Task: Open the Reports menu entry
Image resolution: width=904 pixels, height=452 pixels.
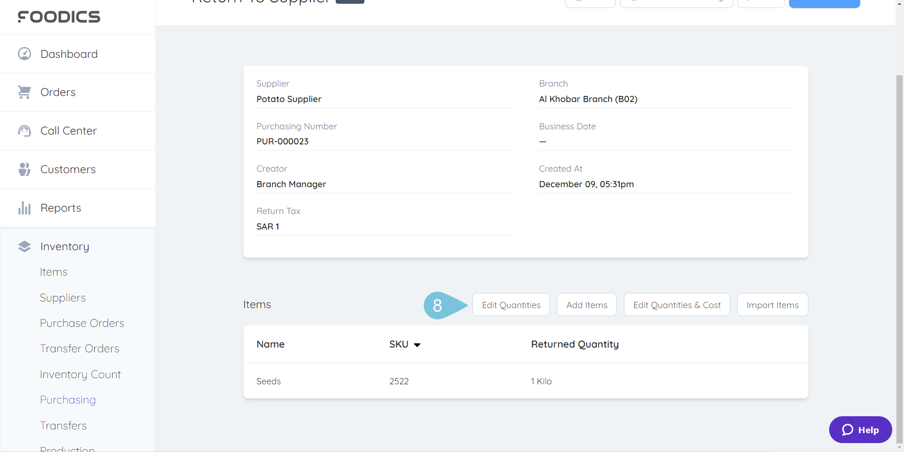Action: click(x=60, y=207)
